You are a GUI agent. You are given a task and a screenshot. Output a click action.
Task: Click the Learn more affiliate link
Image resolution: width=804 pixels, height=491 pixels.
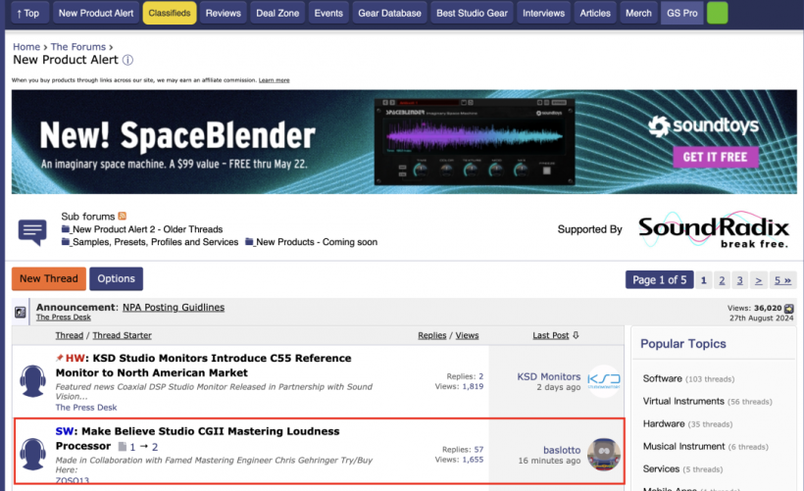click(x=274, y=80)
